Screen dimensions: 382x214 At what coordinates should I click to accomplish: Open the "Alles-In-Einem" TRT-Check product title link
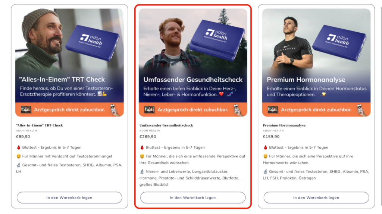click(40, 125)
